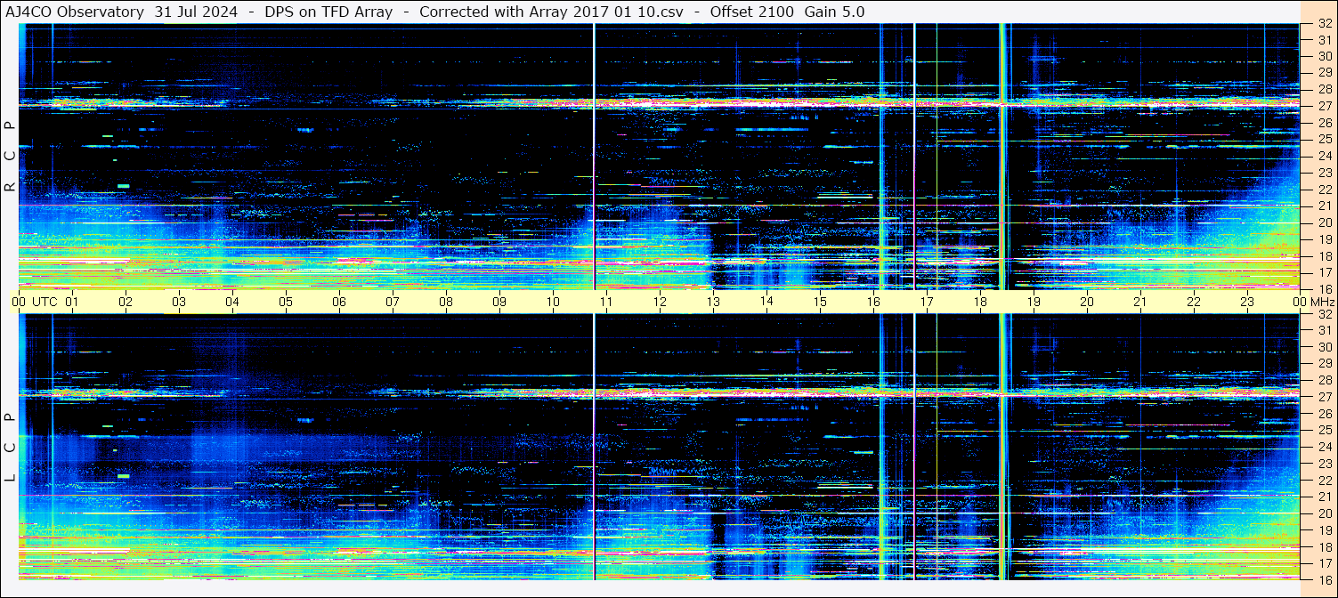This screenshot has width=1338, height=598.
Task: Click the 27 MHz label of the RCP spectrogram
Action: tap(1324, 106)
